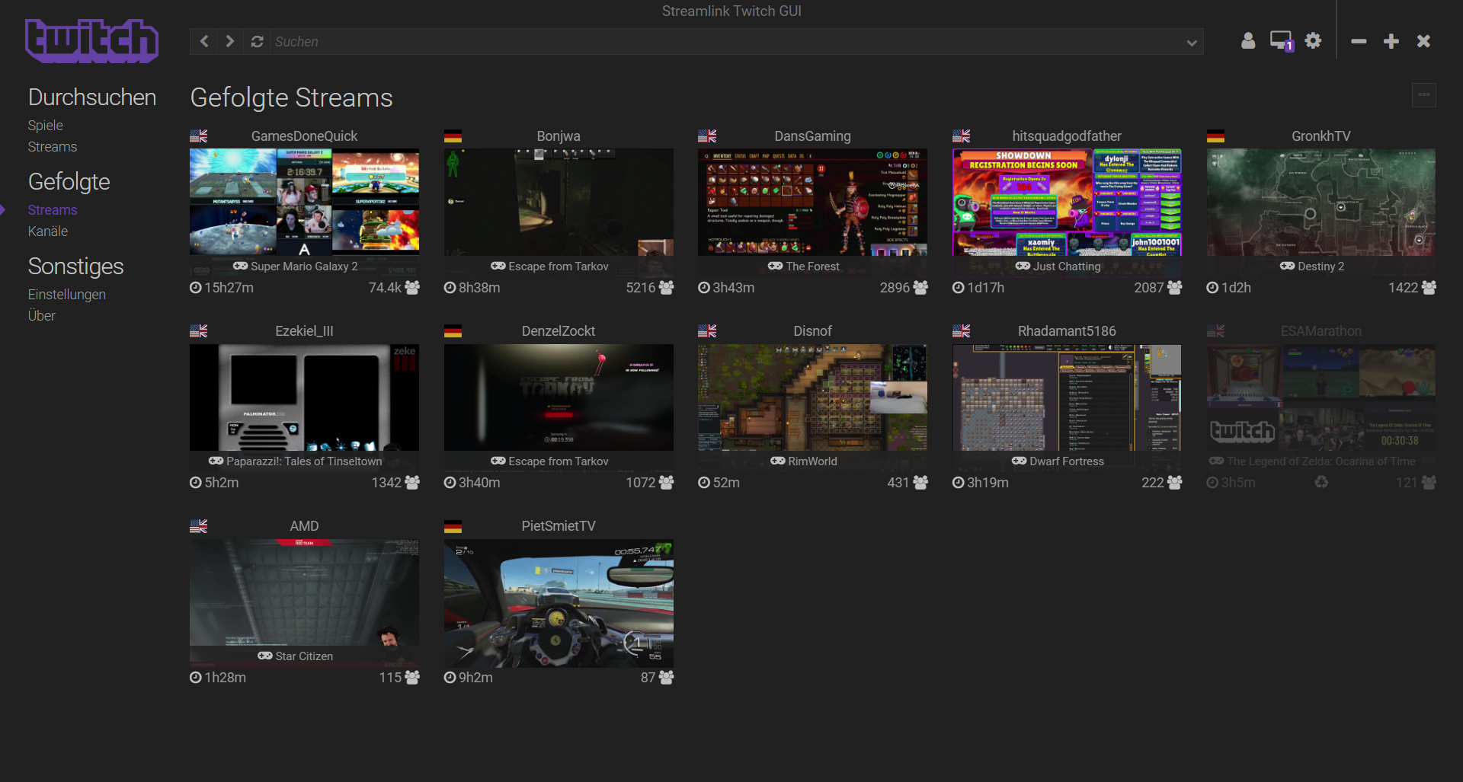Viewport: 1463px width, 782px height.
Task: Open the user account icon
Action: [x=1248, y=41]
